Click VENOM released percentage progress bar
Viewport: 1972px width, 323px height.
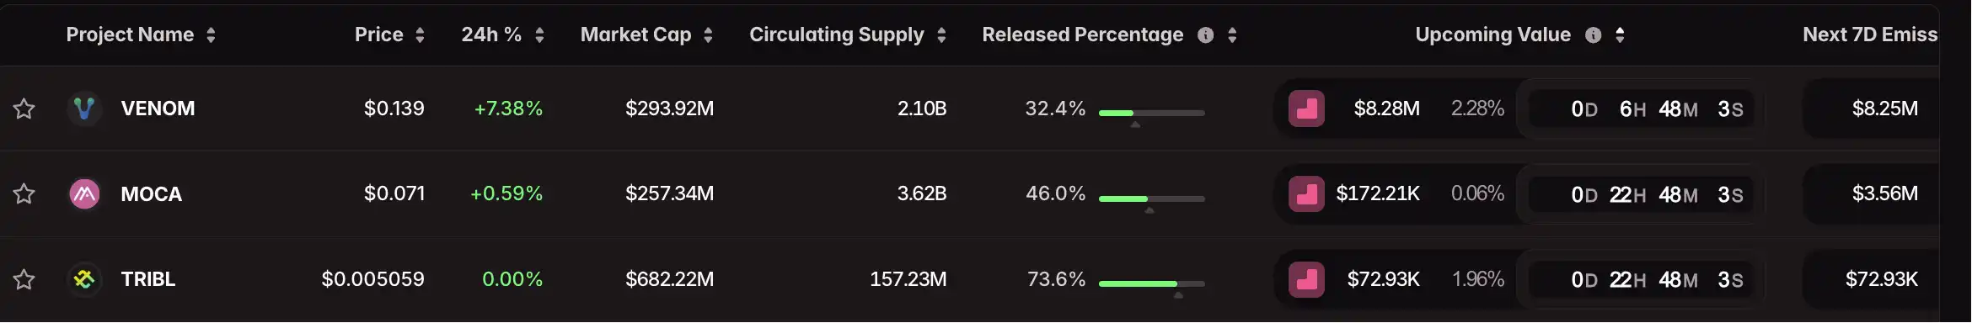[x=1152, y=113]
